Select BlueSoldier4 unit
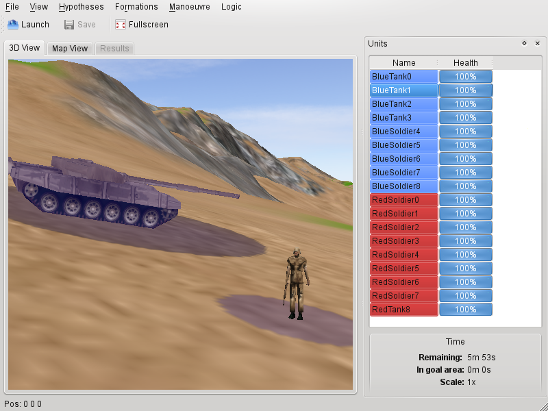 (x=403, y=132)
